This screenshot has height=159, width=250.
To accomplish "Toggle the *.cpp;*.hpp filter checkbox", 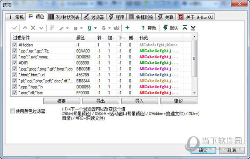I will [15, 87].
